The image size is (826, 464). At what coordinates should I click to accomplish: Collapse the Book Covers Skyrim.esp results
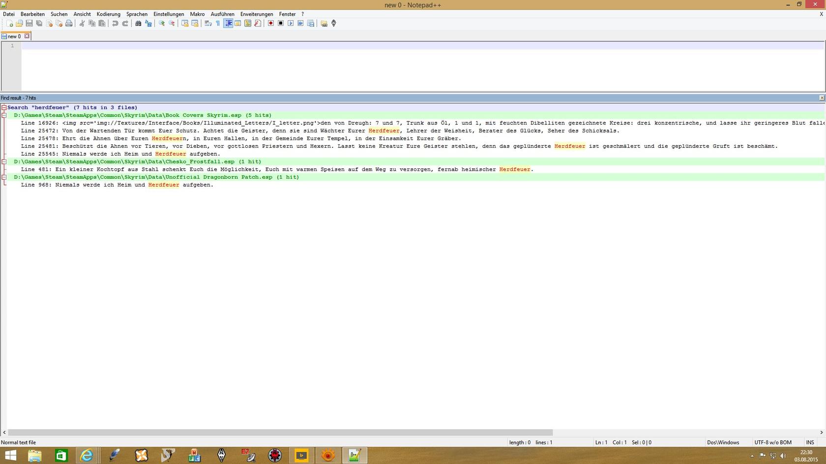(4, 115)
